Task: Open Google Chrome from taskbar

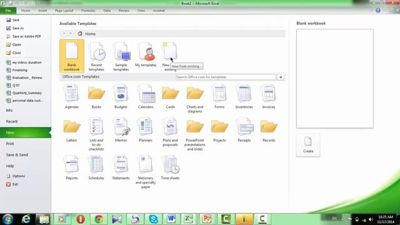Action: tap(99, 219)
